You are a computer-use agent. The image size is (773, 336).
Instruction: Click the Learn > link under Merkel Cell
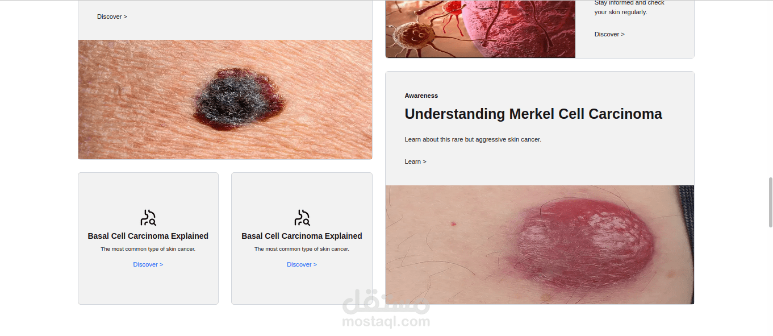tap(415, 161)
